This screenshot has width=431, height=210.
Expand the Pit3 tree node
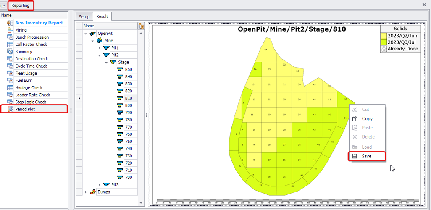click(100, 185)
